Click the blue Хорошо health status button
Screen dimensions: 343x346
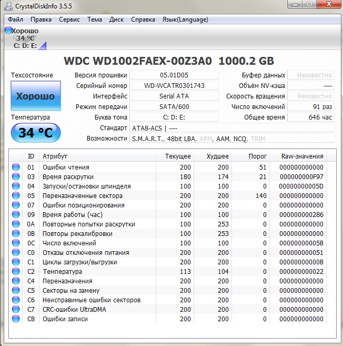tap(35, 96)
